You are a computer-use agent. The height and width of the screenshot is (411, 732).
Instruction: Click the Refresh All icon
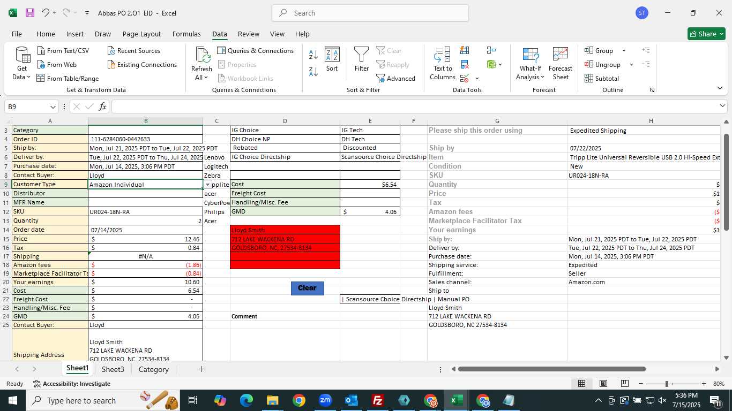(202, 55)
